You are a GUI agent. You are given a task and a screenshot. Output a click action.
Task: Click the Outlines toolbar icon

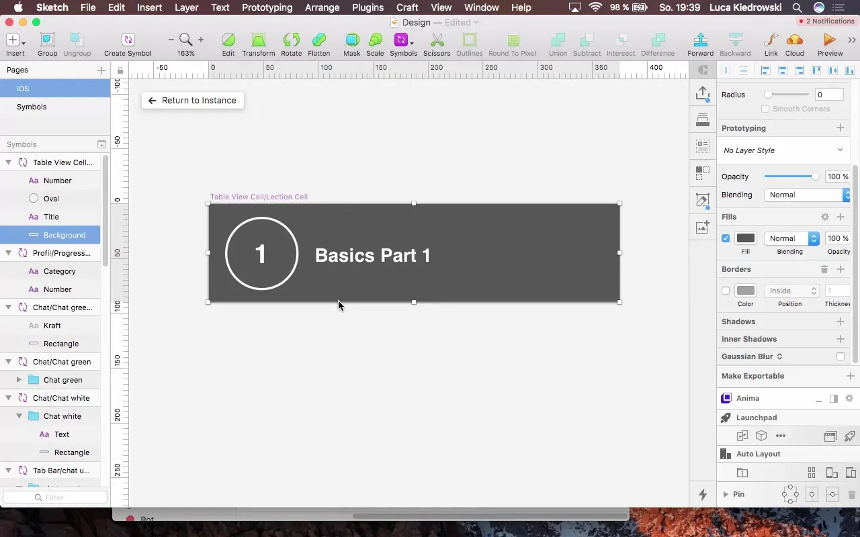(x=470, y=44)
